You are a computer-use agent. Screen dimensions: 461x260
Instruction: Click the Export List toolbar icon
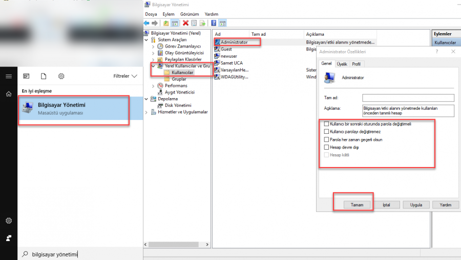[202, 23]
